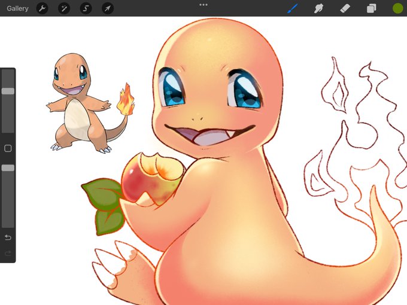The width and height of the screenshot is (407, 305).
Task: Activate the Selection tool
Action: [86, 8]
